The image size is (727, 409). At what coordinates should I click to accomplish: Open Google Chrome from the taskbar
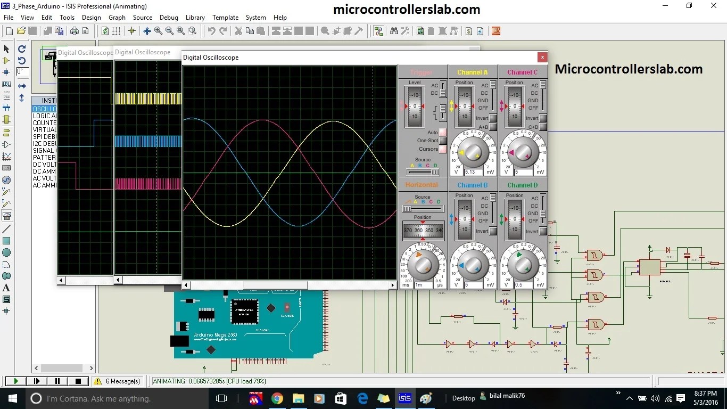277,398
